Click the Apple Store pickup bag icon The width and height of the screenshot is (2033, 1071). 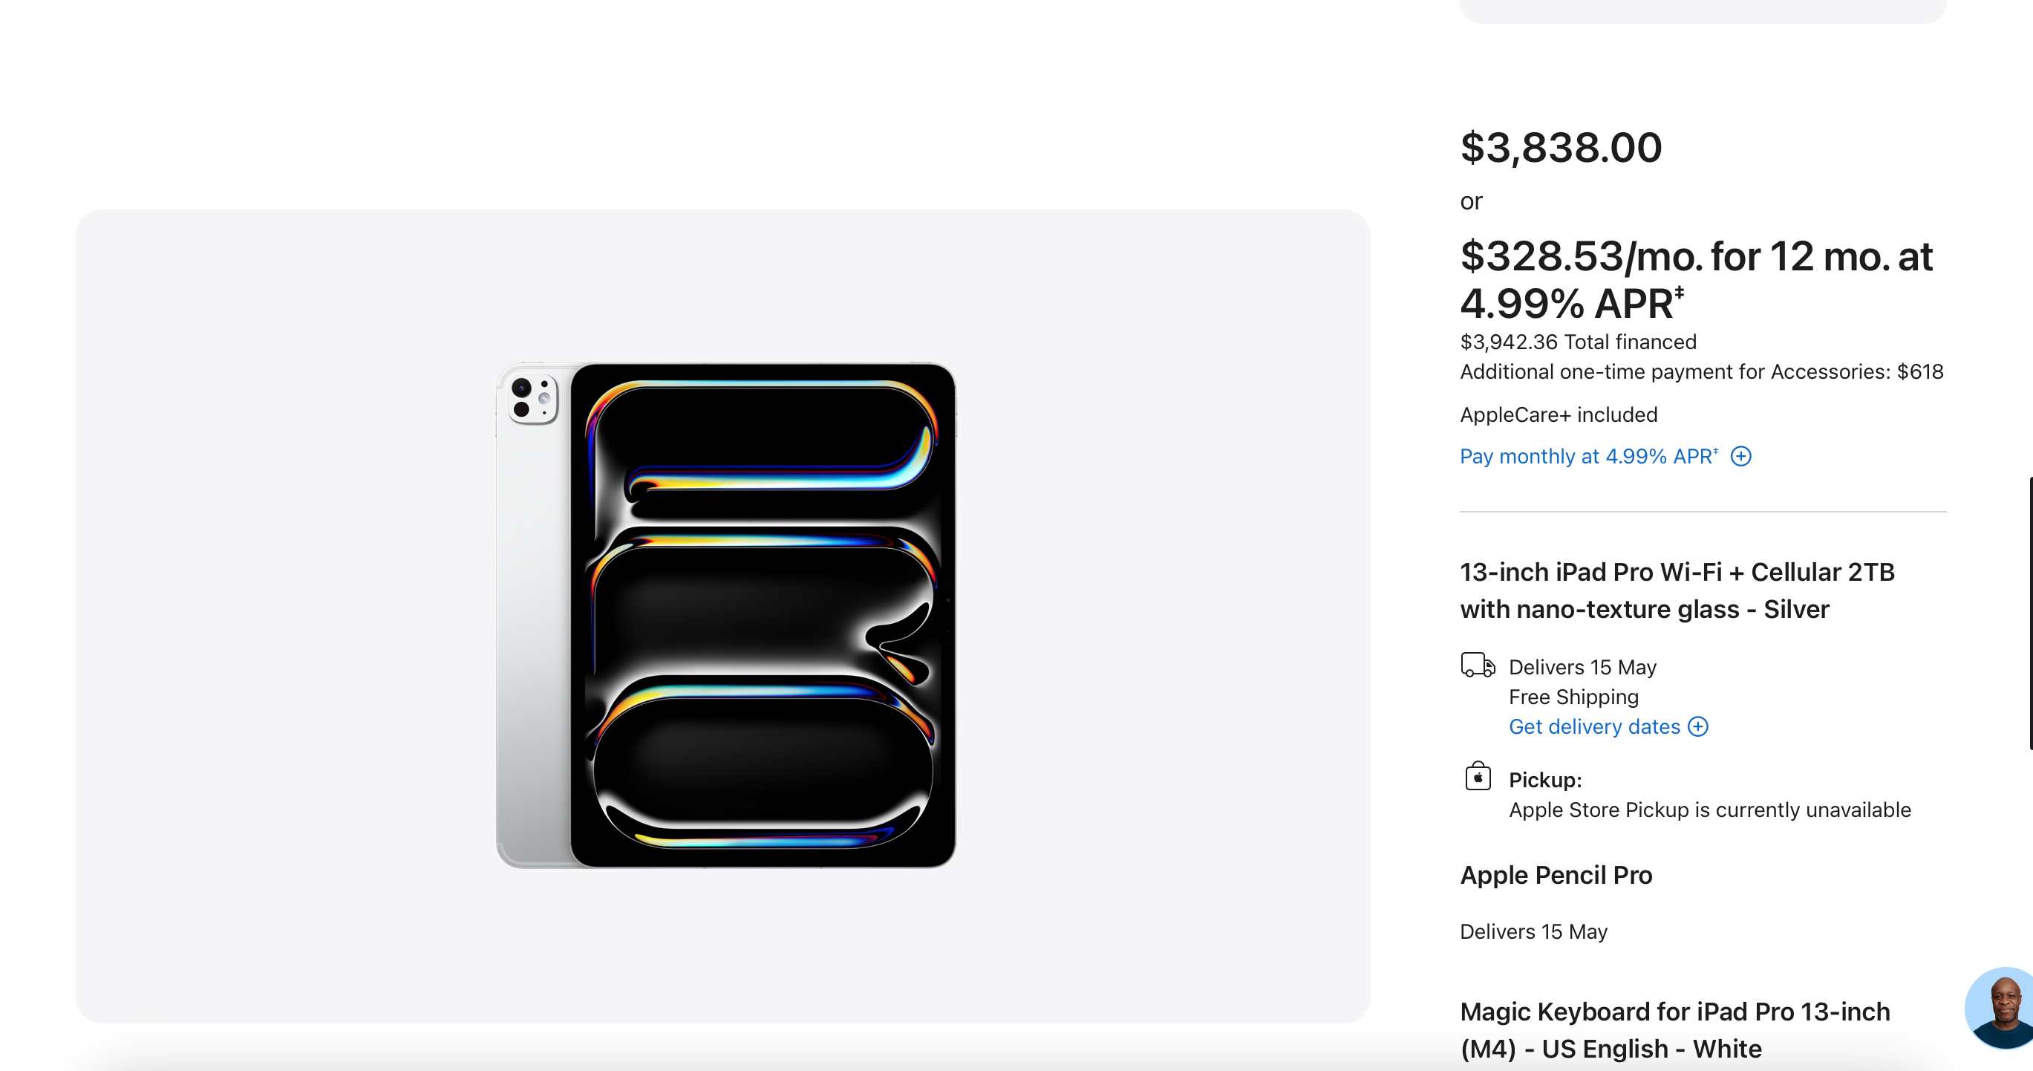pyautogui.click(x=1478, y=777)
